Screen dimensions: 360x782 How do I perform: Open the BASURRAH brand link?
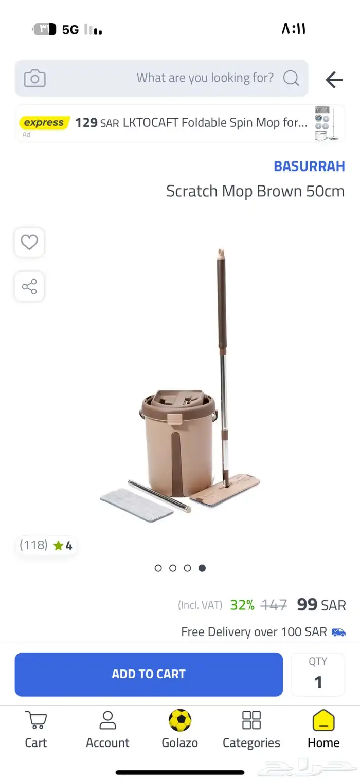[x=309, y=166]
